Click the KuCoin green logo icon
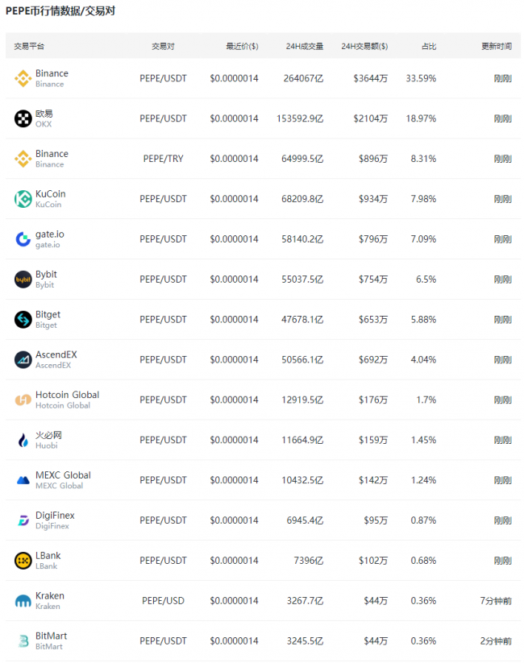This screenshot has height=663, width=524. (23, 199)
